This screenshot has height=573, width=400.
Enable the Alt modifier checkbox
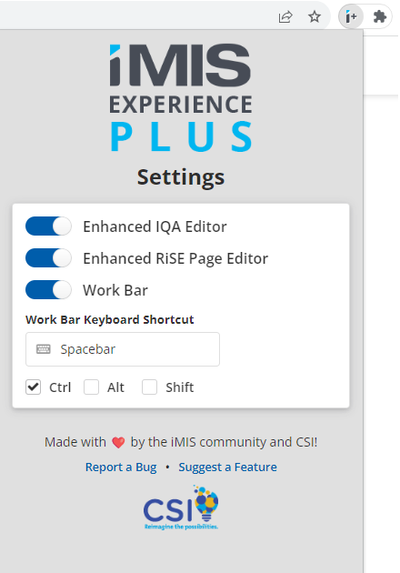coord(91,387)
